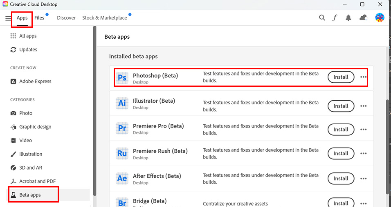Expand more options for Illustrator (Beta)

click(x=364, y=106)
